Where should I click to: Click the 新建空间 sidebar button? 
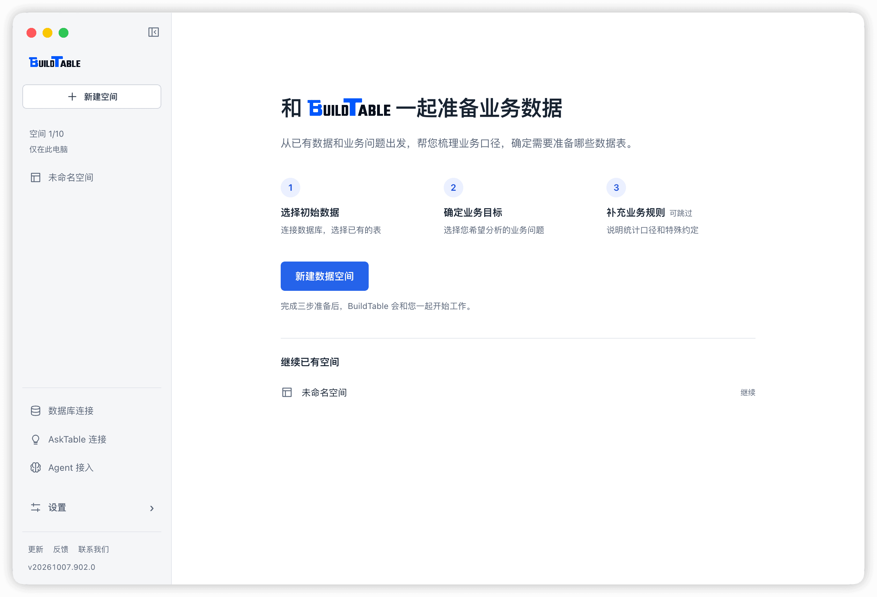click(92, 97)
